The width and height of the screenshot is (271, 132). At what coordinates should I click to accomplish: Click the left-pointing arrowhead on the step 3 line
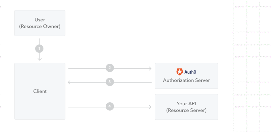pos(70,82)
